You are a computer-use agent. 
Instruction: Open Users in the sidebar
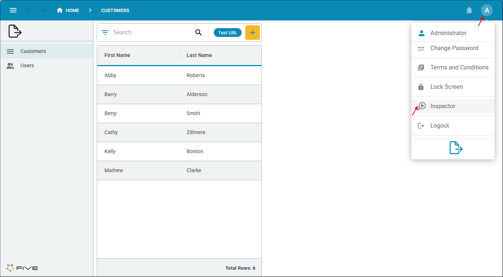[27, 66]
